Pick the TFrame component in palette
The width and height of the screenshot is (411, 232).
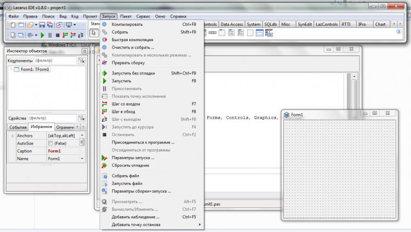260,33
